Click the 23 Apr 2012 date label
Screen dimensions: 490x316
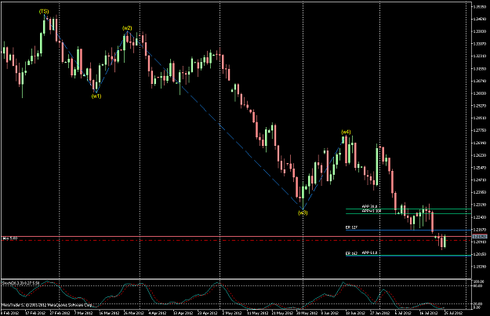(x=208, y=313)
